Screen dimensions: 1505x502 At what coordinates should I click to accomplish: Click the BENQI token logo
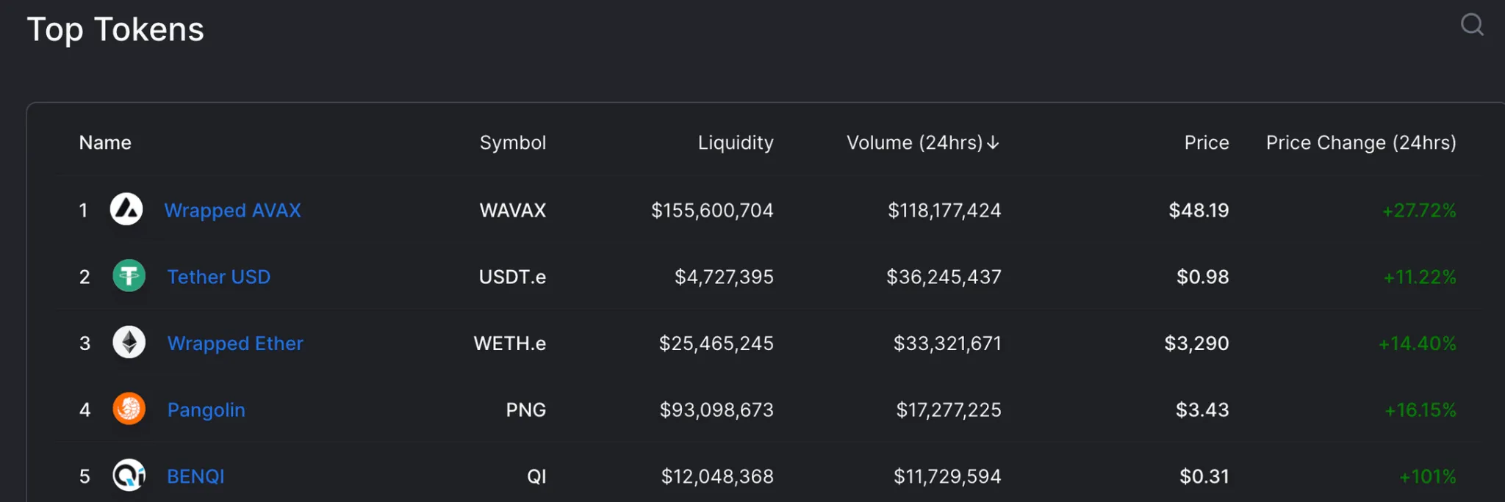pyautogui.click(x=129, y=476)
